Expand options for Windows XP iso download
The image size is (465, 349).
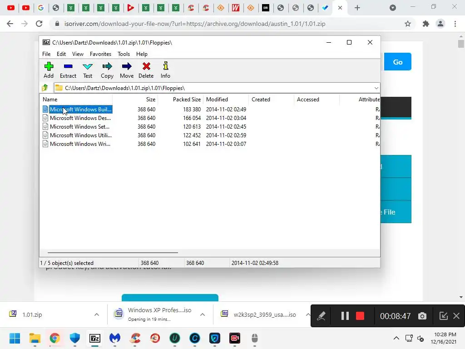(203, 314)
